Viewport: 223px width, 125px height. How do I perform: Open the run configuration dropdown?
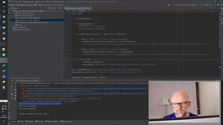(186, 5)
